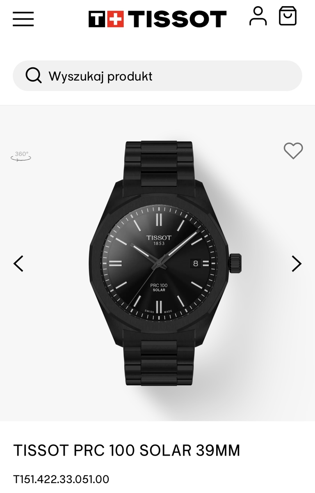Click the date window on the dial

click(195, 263)
